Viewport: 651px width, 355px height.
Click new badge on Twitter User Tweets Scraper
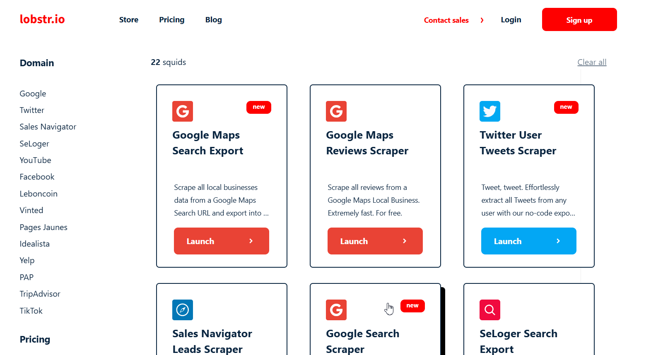coord(566,107)
